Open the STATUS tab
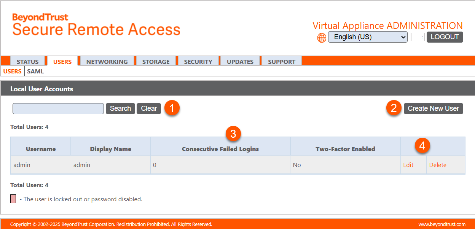The width and height of the screenshot is (475, 229). 27,62
